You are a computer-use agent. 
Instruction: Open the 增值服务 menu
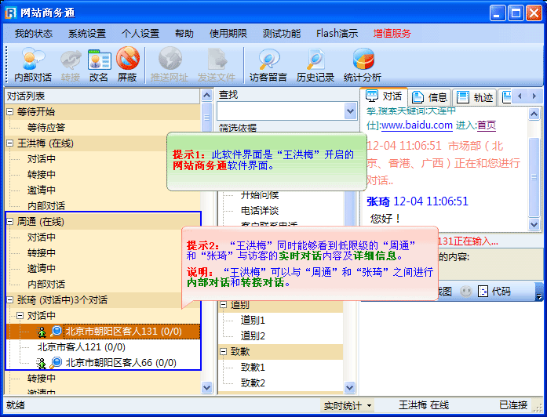point(392,34)
